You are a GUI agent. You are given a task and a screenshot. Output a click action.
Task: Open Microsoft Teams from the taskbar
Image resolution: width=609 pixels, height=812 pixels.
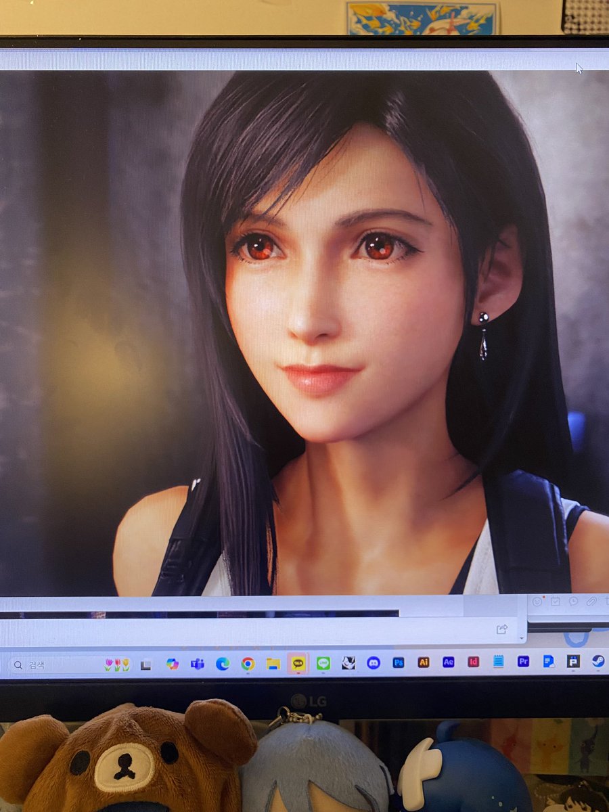(x=197, y=664)
